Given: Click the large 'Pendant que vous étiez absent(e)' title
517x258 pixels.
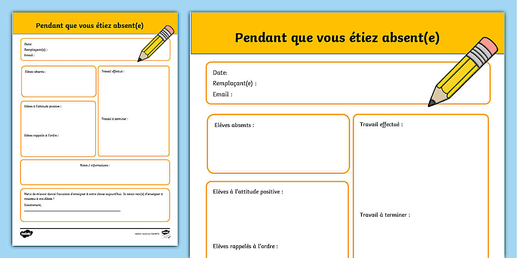Looking at the screenshot, I should (337, 38).
